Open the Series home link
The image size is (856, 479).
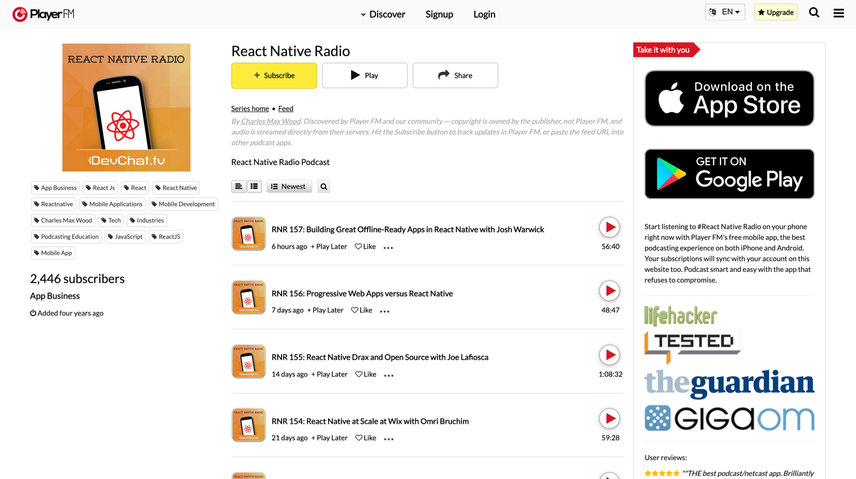(x=250, y=108)
